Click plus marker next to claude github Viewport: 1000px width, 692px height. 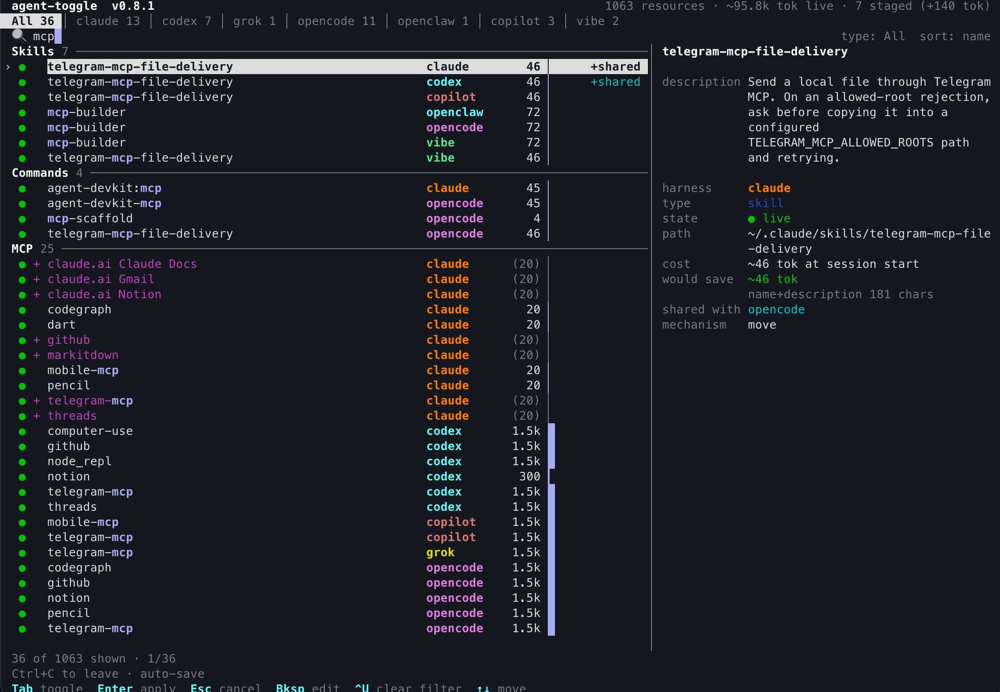(37, 340)
